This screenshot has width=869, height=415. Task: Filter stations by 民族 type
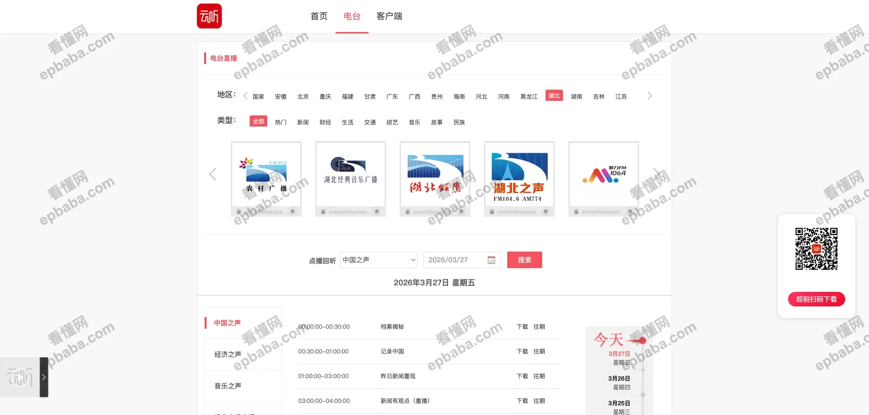tap(459, 122)
